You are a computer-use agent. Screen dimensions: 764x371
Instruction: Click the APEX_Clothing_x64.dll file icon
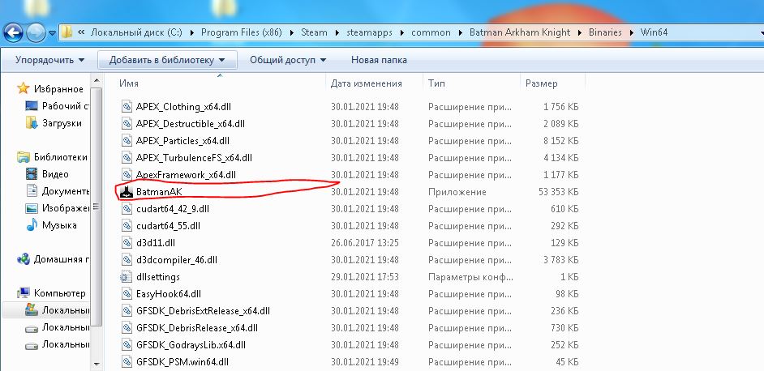pyautogui.click(x=127, y=107)
